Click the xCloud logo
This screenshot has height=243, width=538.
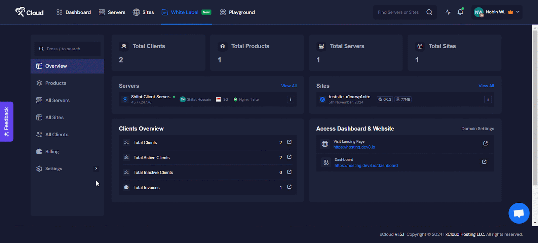29,12
